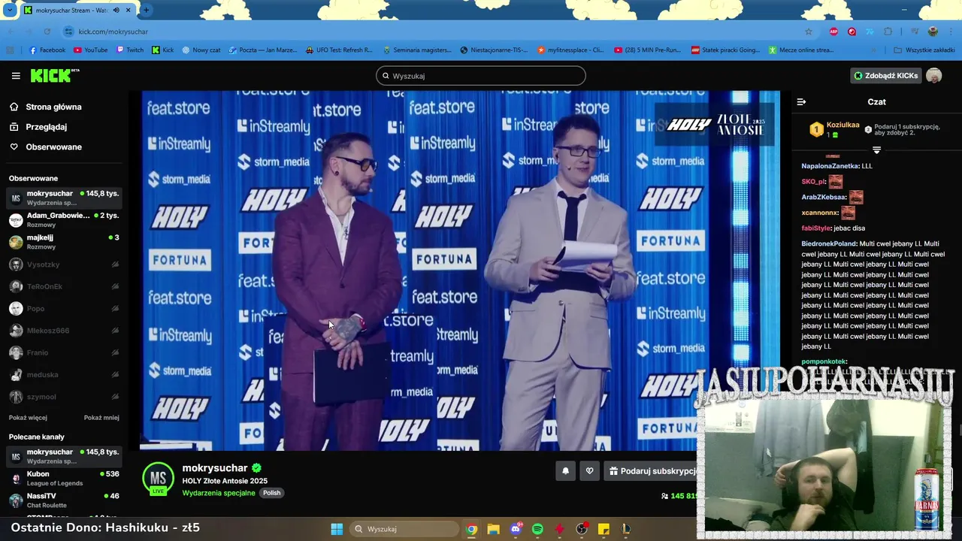Open Strona główna in sidebar
The height and width of the screenshot is (541, 962).
point(53,107)
